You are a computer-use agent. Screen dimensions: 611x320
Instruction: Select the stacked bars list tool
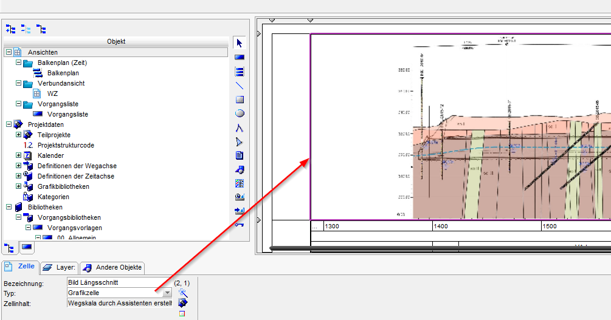240,71
